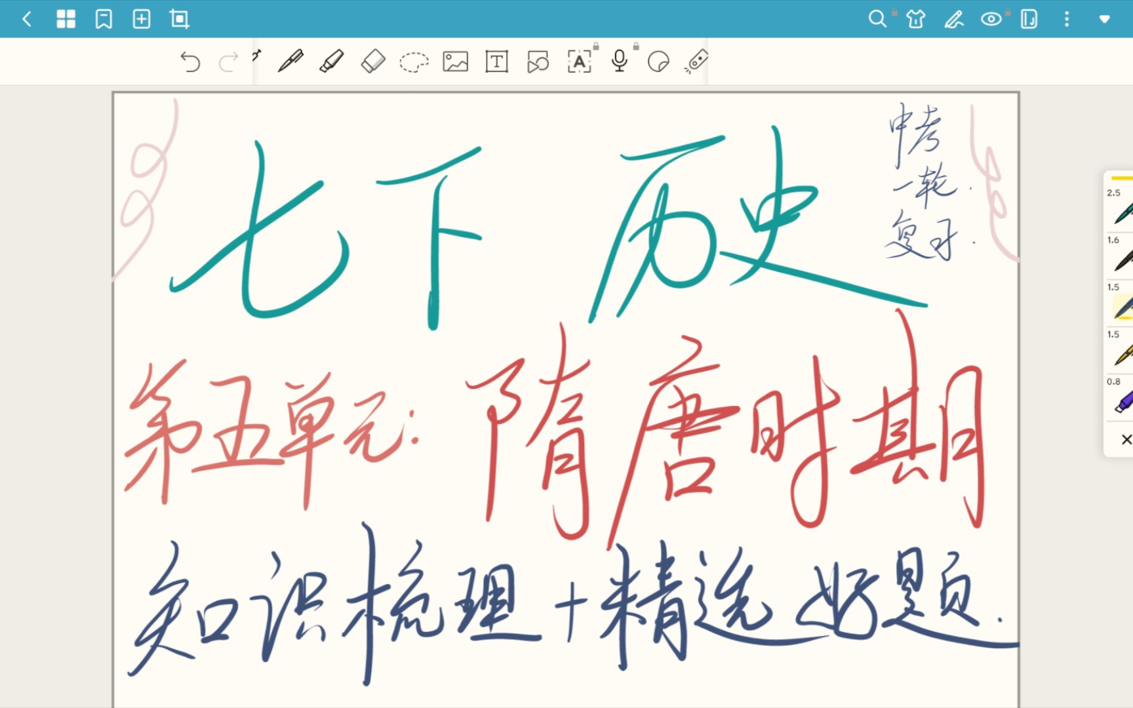Redo the last action
Screen dimensions: 1133x708
[228, 62]
